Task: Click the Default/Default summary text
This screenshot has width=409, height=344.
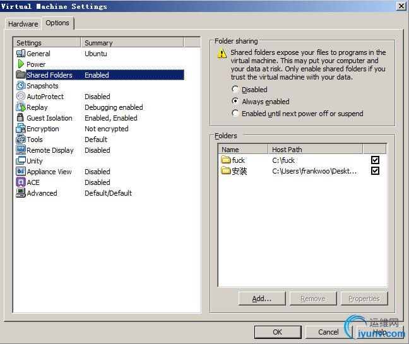Action: click(109, 193)
